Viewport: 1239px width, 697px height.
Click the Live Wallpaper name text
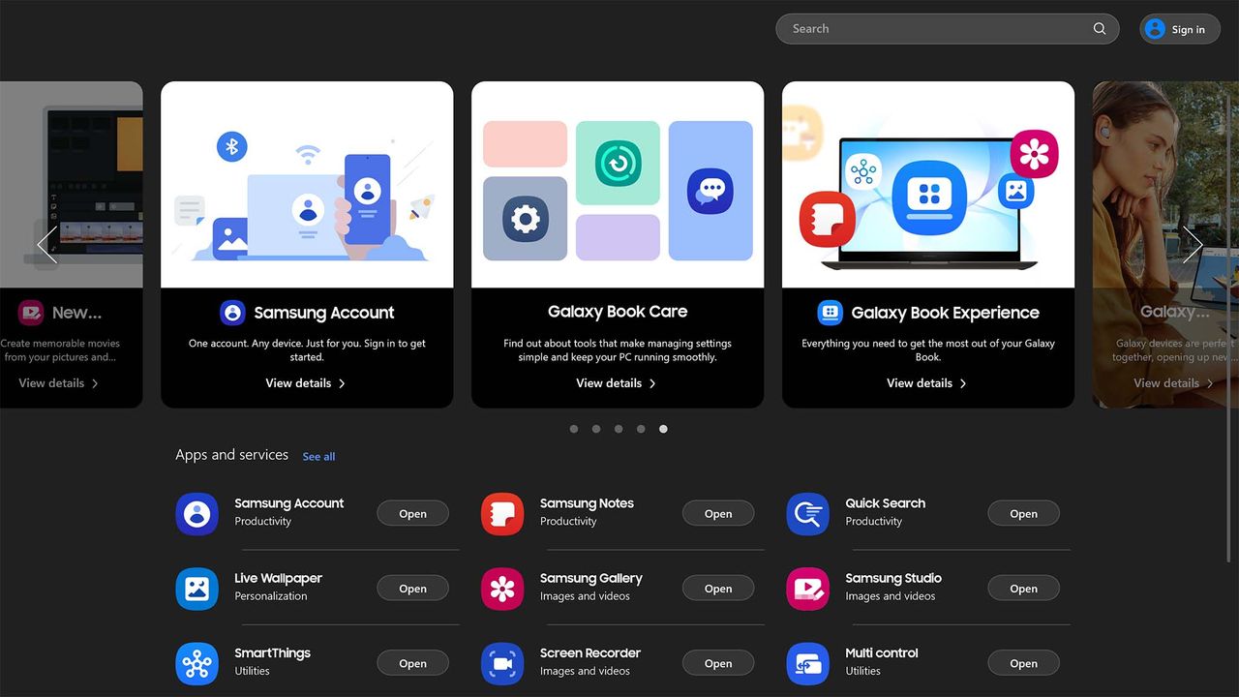coord(278,578)
